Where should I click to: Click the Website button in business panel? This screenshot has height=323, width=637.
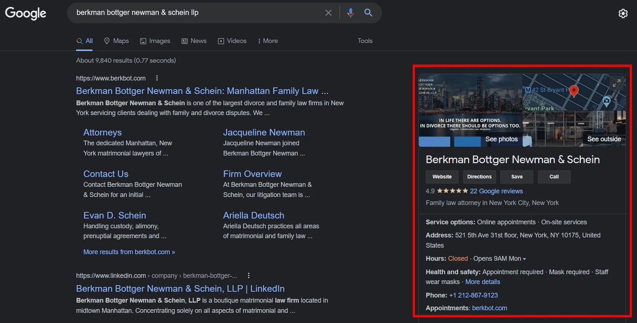(442, 177)
